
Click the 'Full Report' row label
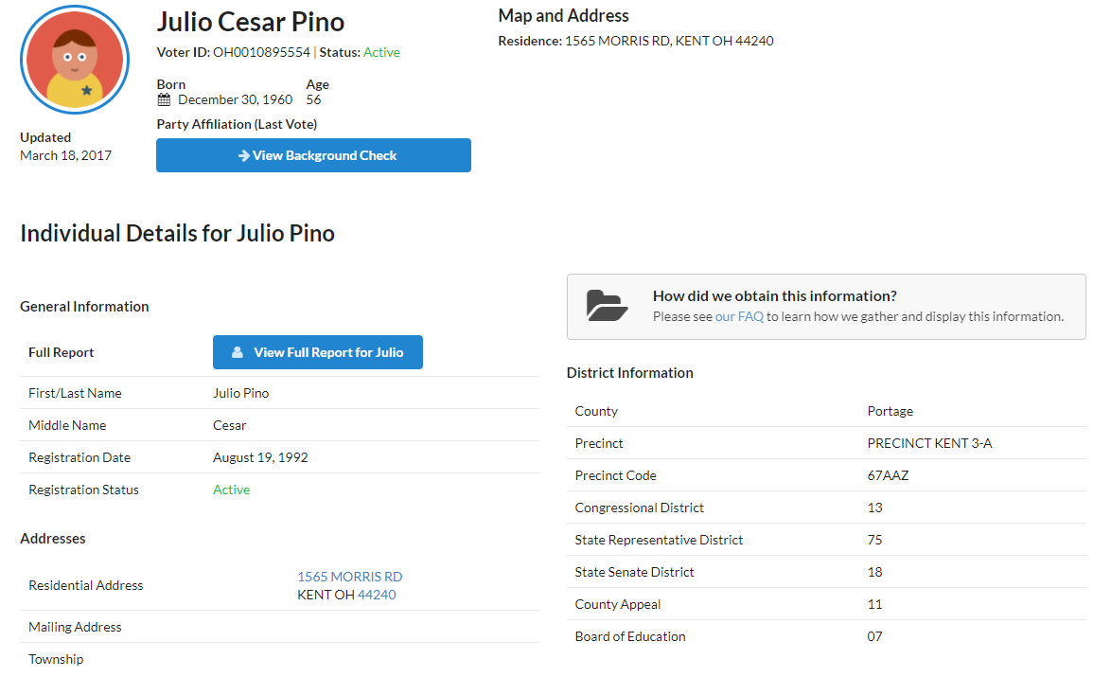point(61,353)
